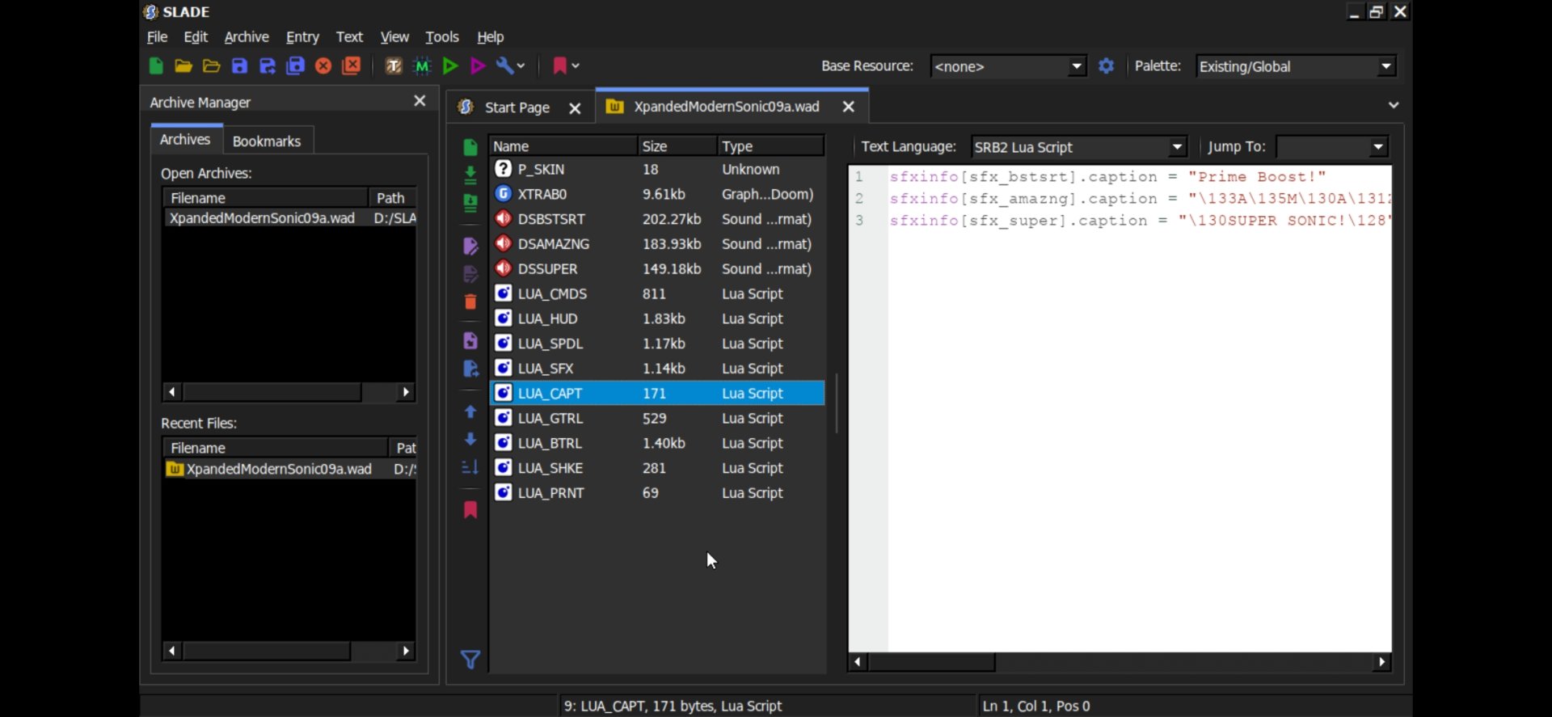1552x717 pixels.
Task: Click the Import Files download icon
Action: 470,175
